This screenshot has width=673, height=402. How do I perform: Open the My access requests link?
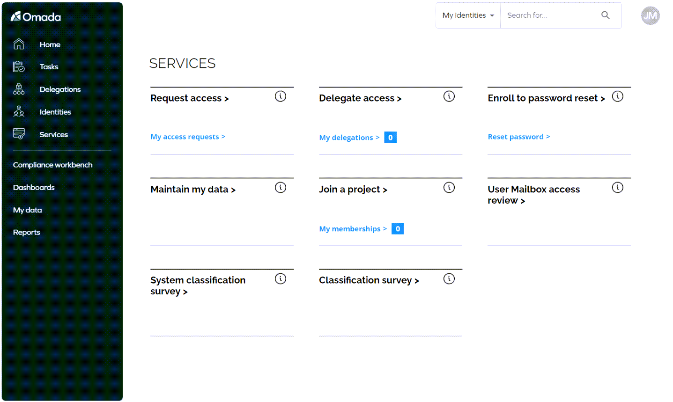click(188, 137)
